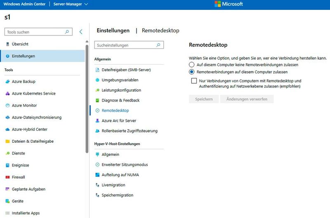
Task: Select 'keine Remoteverbindungen zulassen' radio button
Action: 191,65
